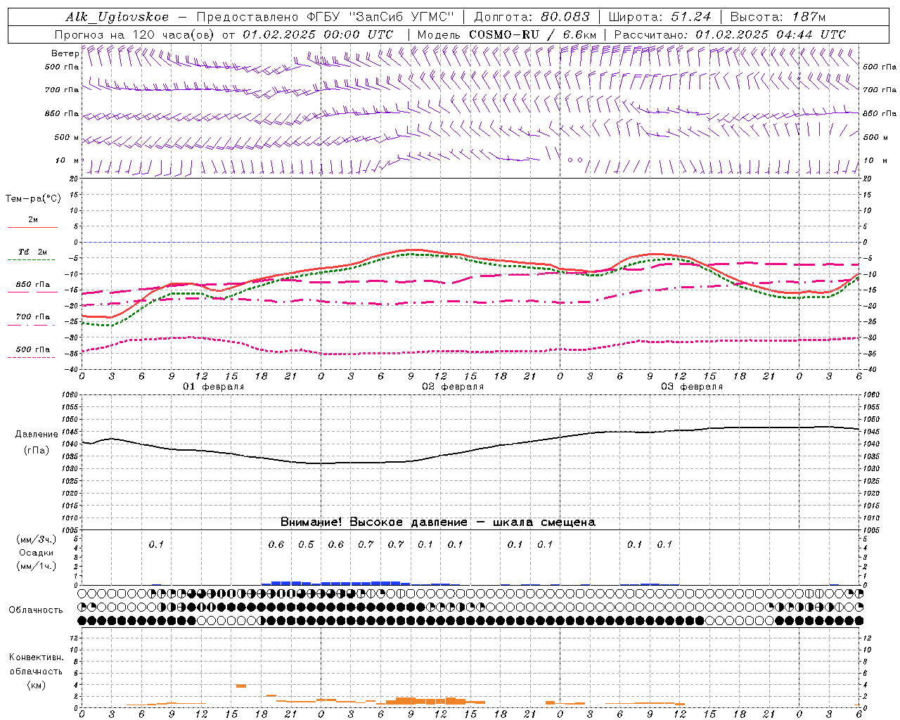This screenshot has height=720, width=900.
Task: Select the elevation text Высота: 187м
Action: click(x=778, y=17)
